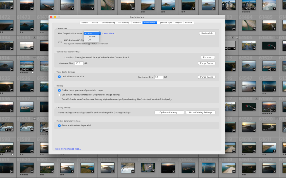Select thumbnail in grid cell 61610
The width and height of the screenshot is (286, 178).
249,147
